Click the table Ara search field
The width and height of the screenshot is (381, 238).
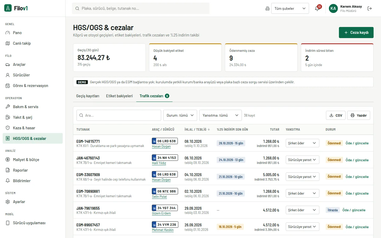click(x=119, y=115)
